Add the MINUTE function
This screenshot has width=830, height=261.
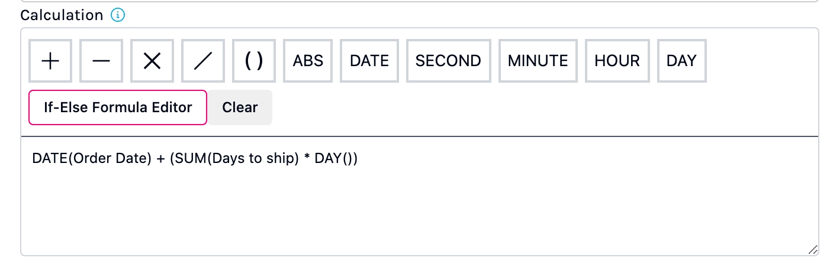click(x=538, y=61)
